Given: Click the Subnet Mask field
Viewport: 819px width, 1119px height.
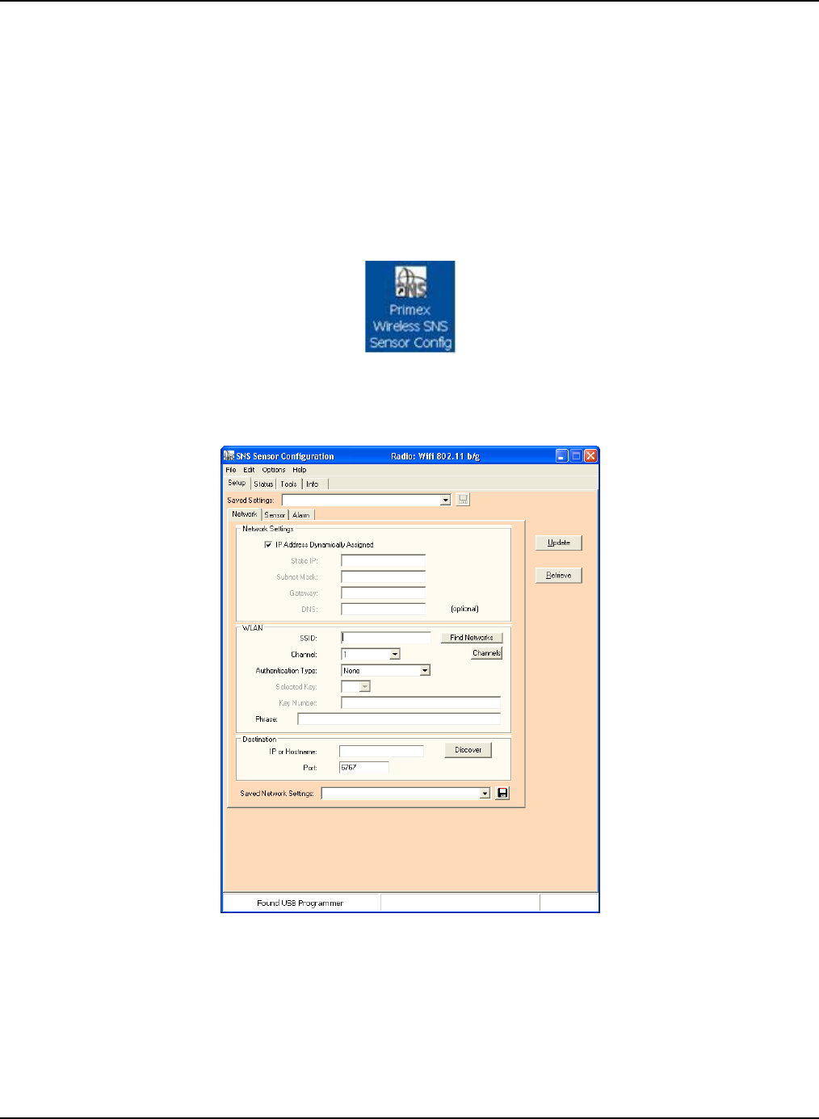Looking at the screenshot, I should tap(383, 576).
